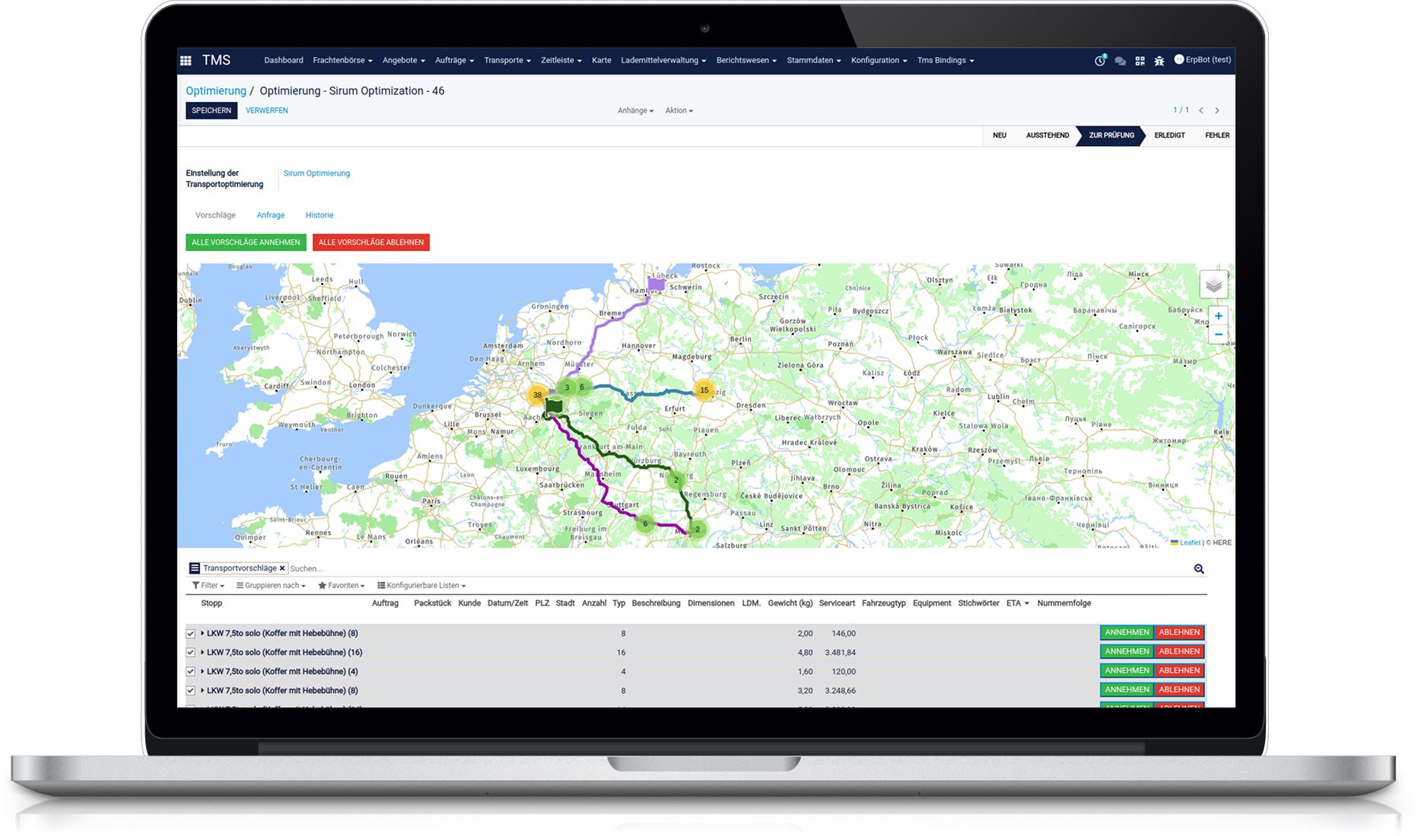Open the apps grid menu icon
1418x836 pixels.
(186, 60)
